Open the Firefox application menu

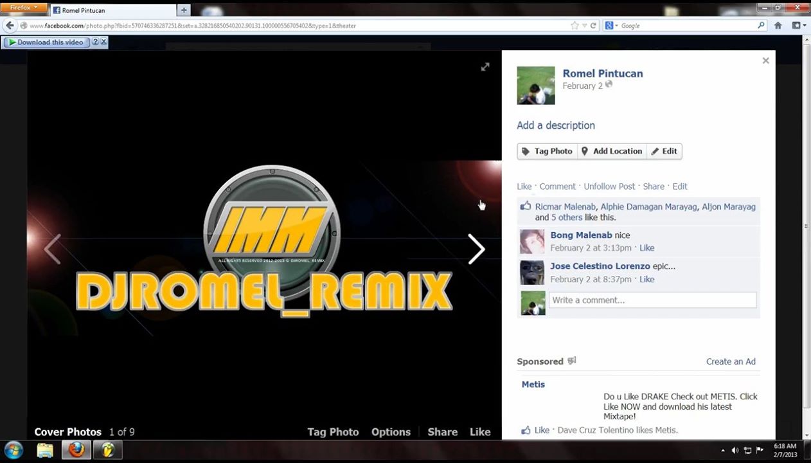[24, 8]
